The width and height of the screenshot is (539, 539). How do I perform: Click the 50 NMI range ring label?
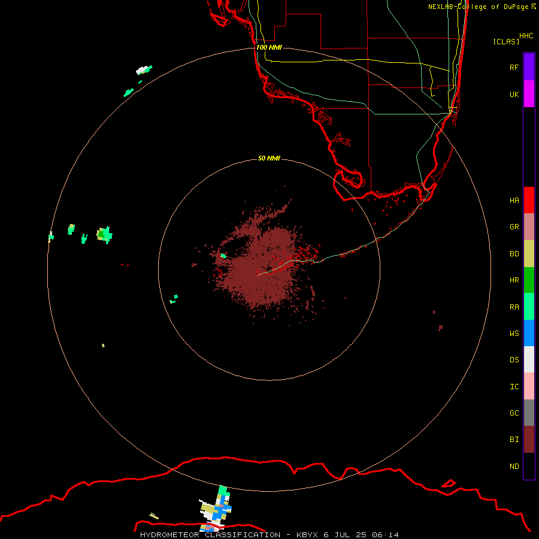coord(269,158)
